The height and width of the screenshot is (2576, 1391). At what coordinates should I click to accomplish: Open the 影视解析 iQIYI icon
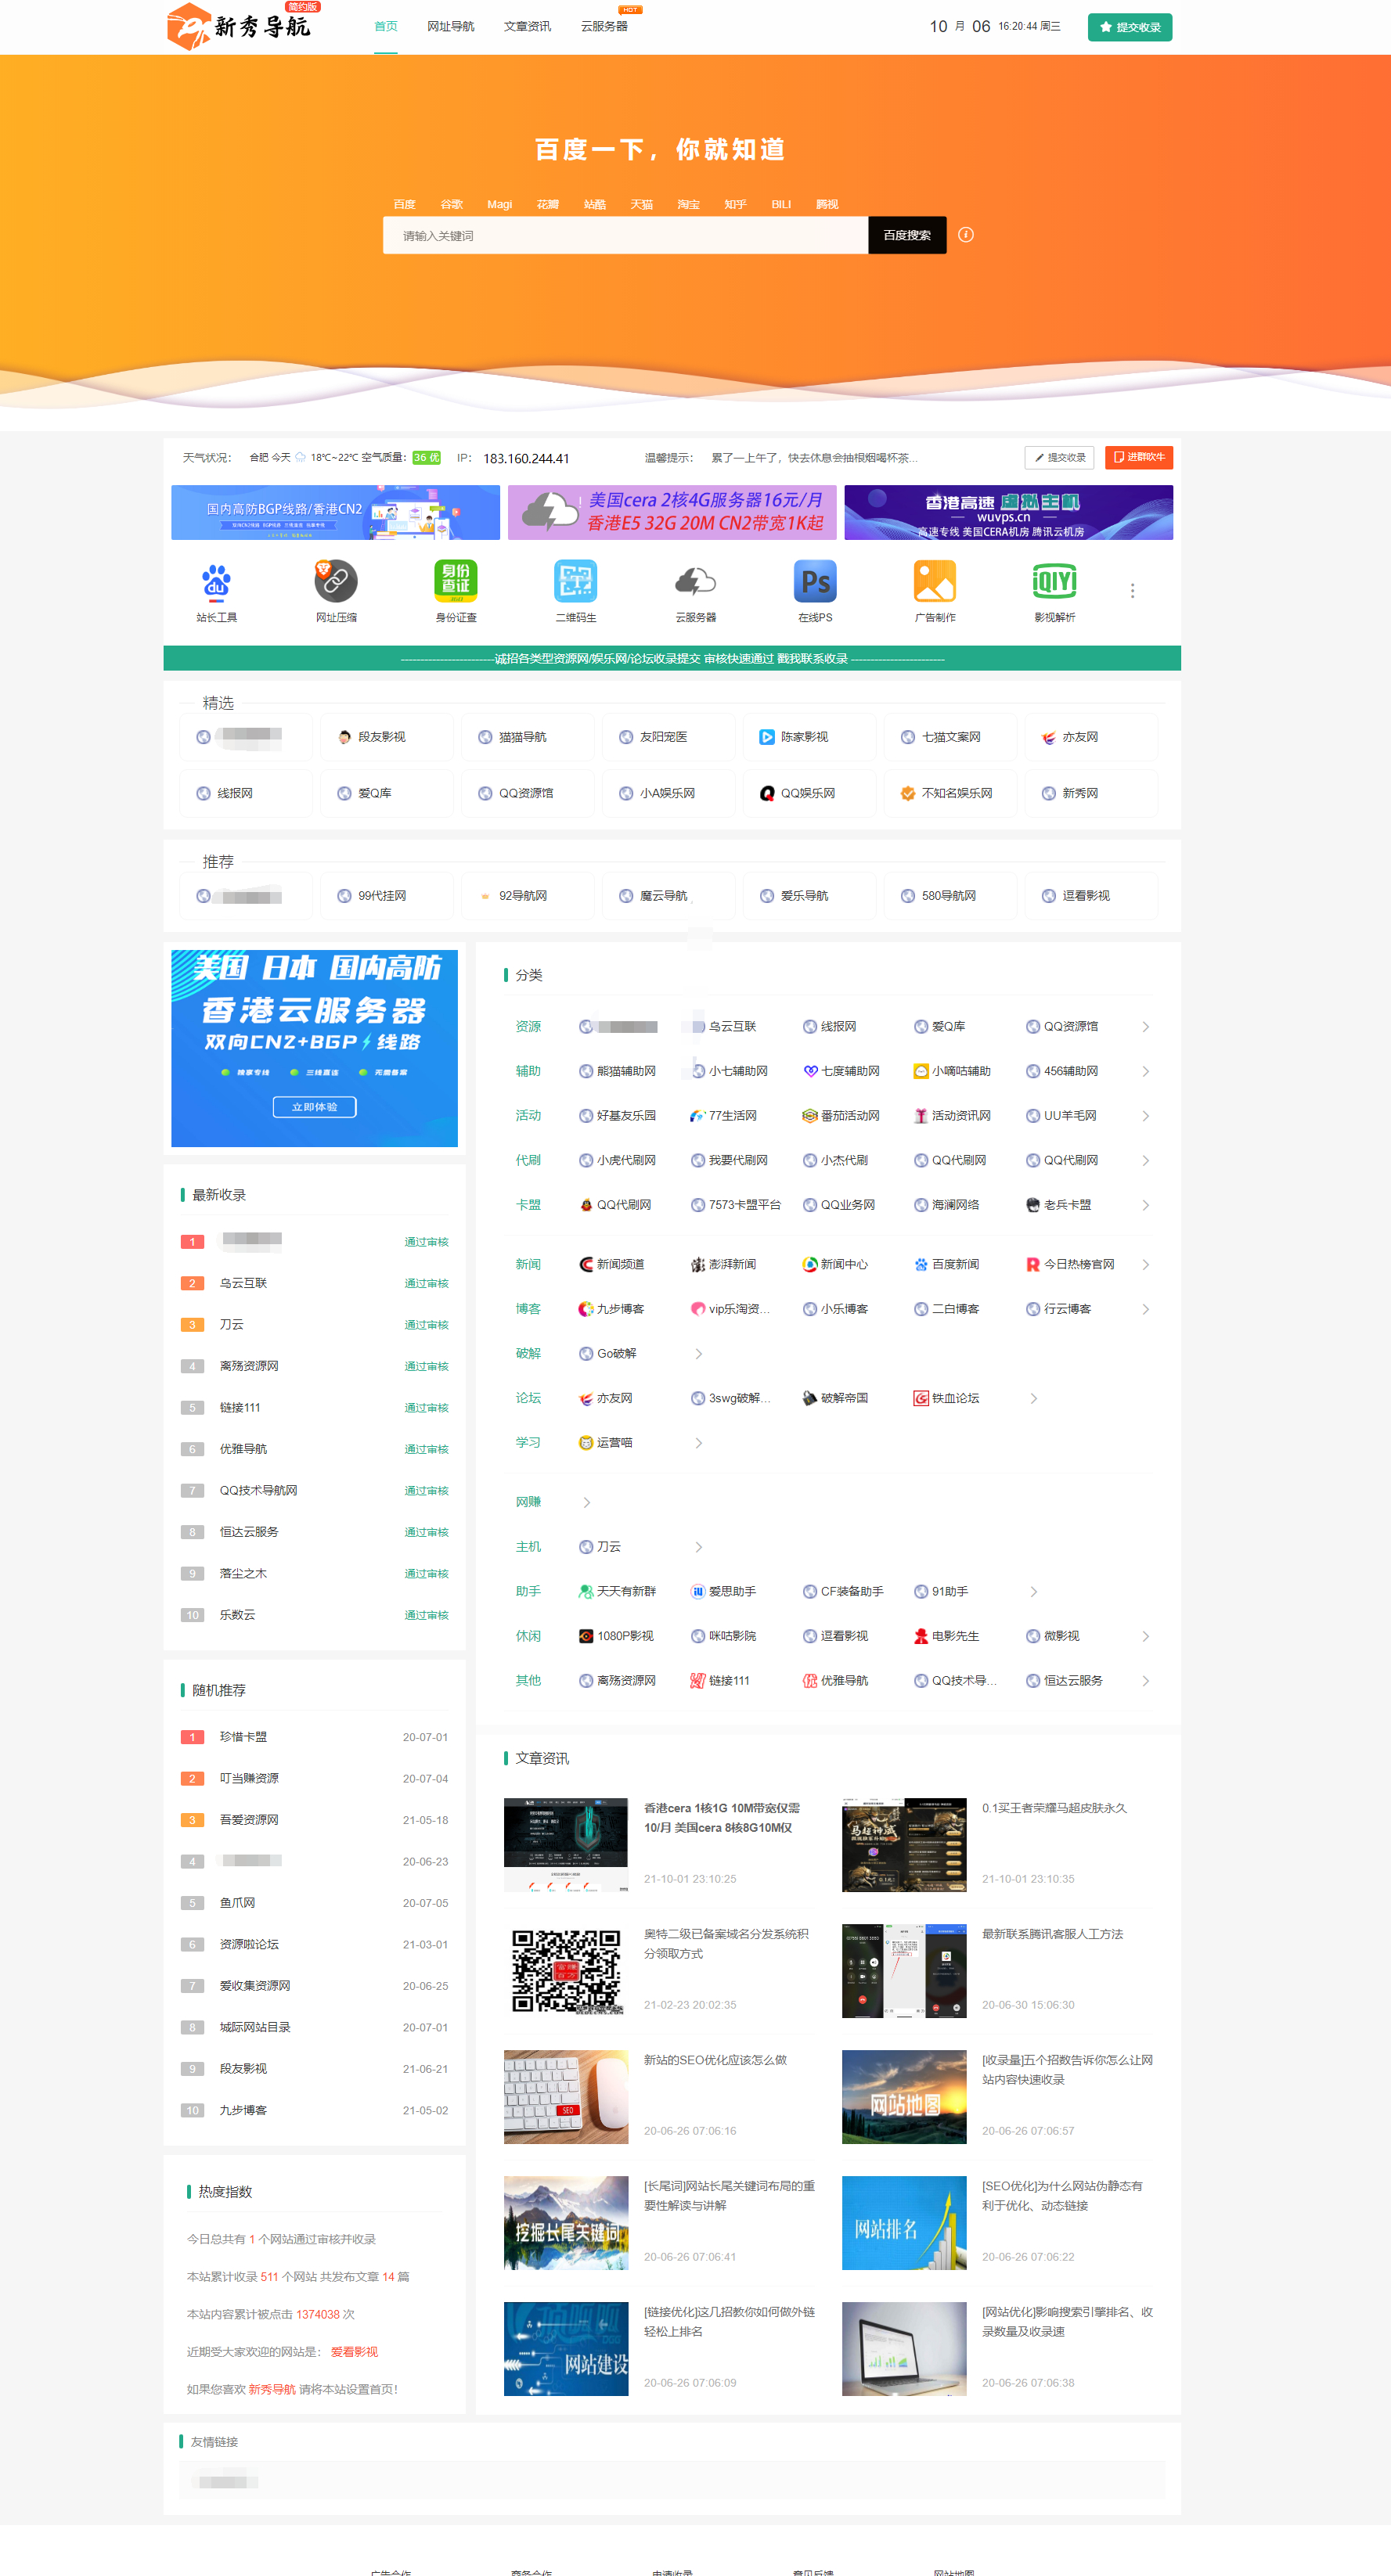pos(1055,582)
